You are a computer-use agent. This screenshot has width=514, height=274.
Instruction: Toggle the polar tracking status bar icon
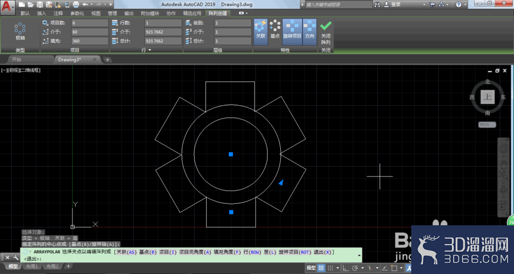[355, 268]
